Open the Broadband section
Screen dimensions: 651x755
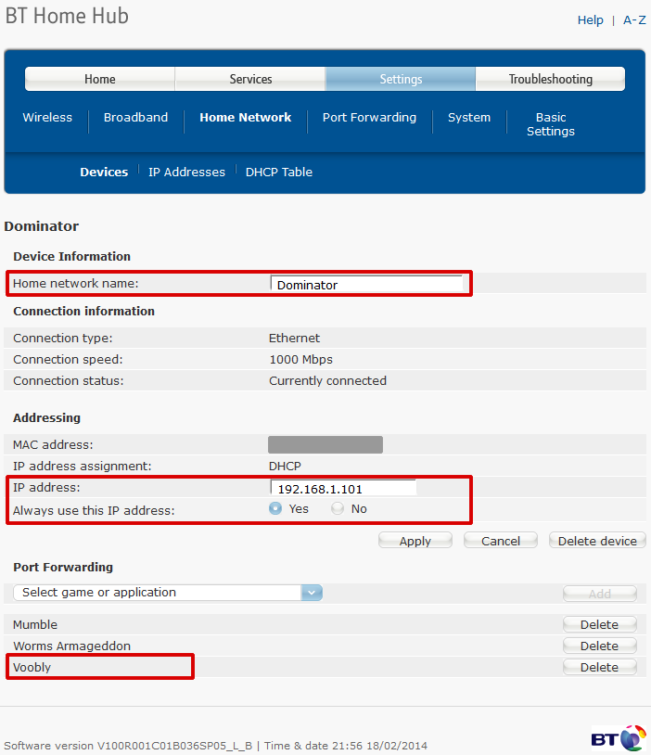(x=135, y=118)
